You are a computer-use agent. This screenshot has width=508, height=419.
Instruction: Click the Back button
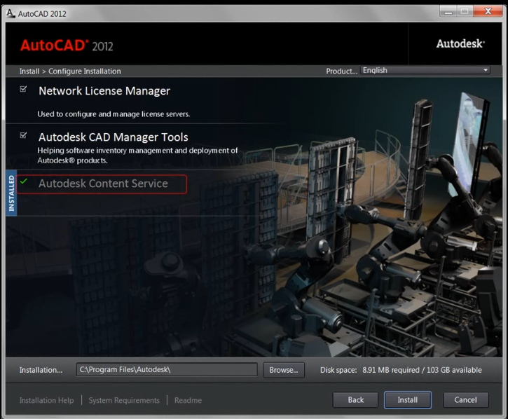[x=355, y=400]
